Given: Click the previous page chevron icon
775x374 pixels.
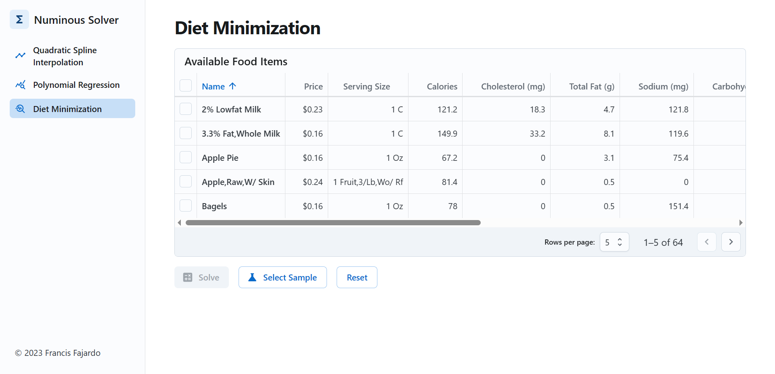Looking at the screenshot, I should pos(706,242).
